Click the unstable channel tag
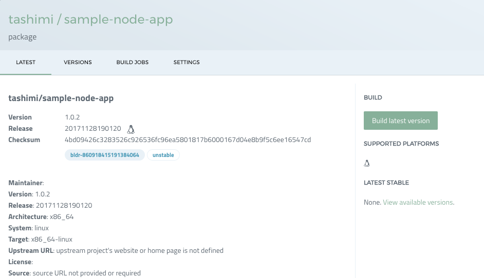 coord(163,155)
